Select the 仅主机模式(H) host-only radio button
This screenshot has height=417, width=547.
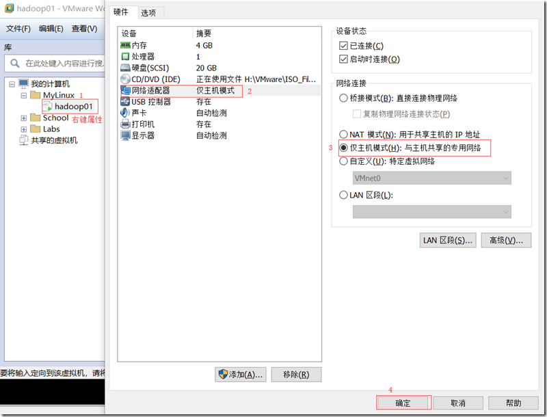click(x=343, y=148)
